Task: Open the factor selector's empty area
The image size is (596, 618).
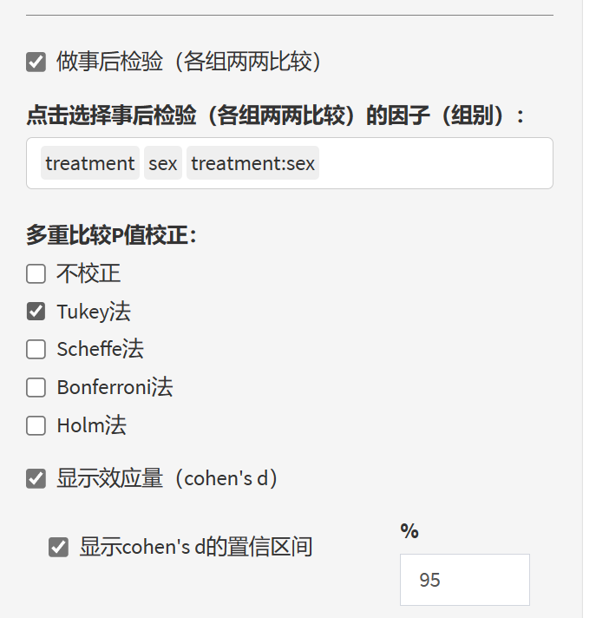Action: click(434, 163)
